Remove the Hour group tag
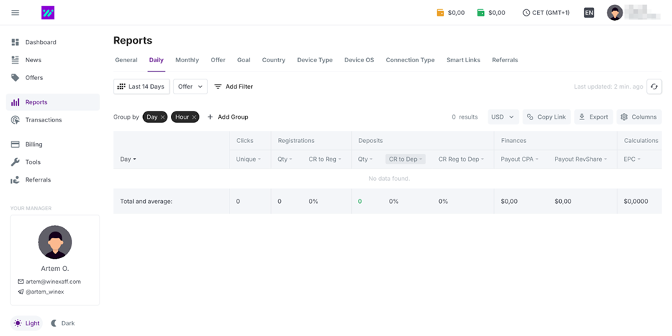The image size is (672, 336). click(194, 117)
